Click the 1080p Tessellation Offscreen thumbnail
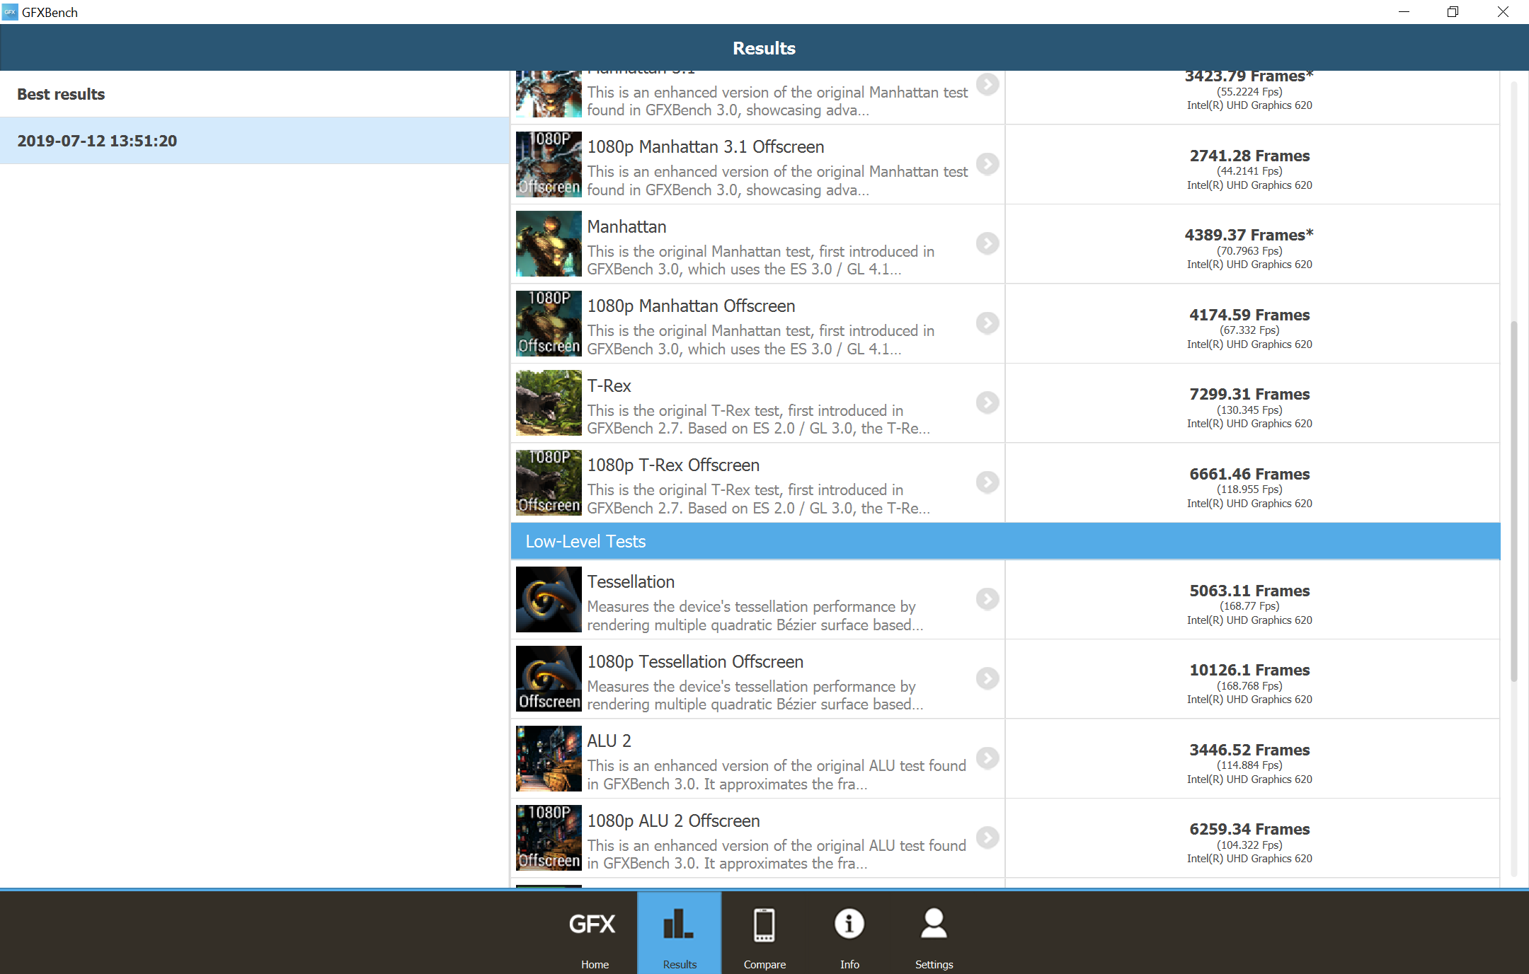This screenshot has width=1529, height=974. pos(549,678)
